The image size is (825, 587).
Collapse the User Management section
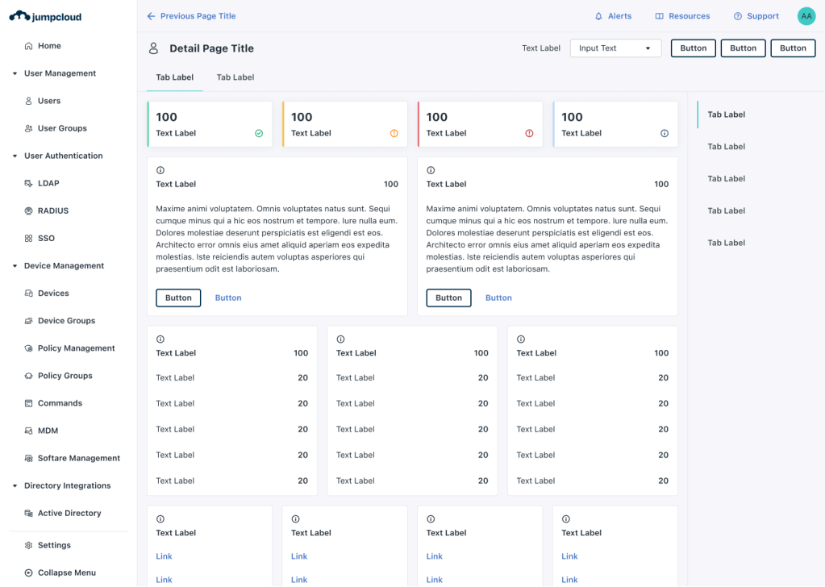pyautogui.click(x=15, y=73)
